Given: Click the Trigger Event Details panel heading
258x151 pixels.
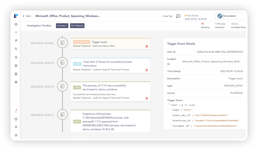Looking at the screenshot, I should (181, 44).
